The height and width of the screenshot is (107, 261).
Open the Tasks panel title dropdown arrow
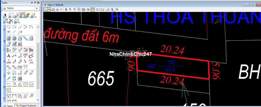pos(32,2)
